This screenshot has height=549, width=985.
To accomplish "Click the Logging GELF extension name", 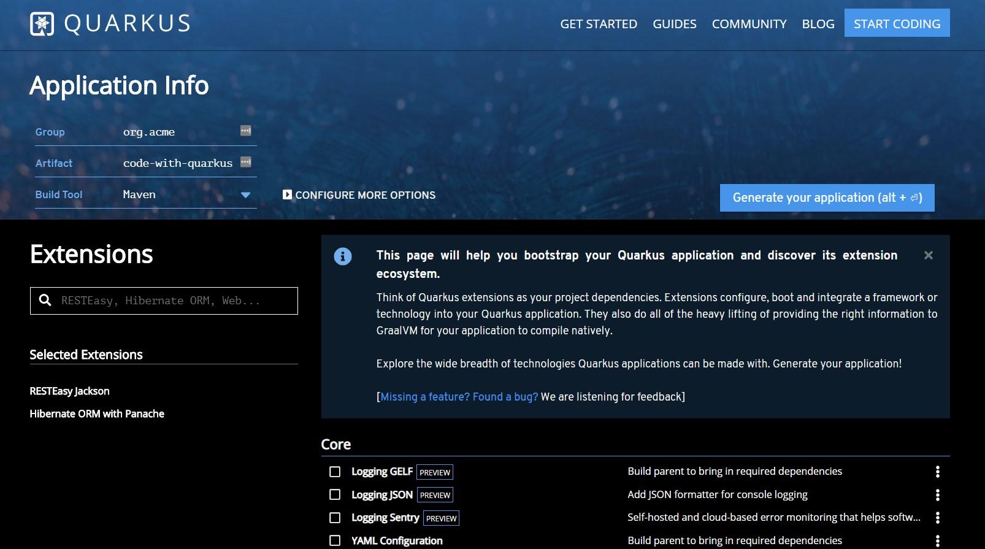I will pos(382,472).
